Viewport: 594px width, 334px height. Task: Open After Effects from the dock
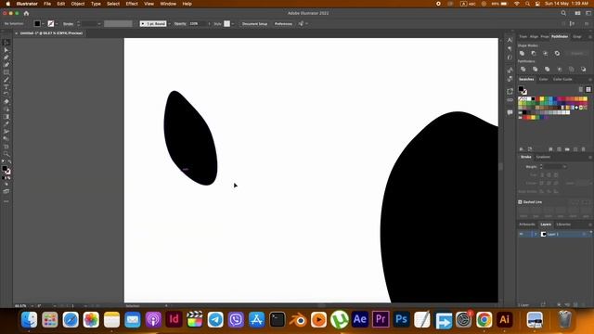360,319
